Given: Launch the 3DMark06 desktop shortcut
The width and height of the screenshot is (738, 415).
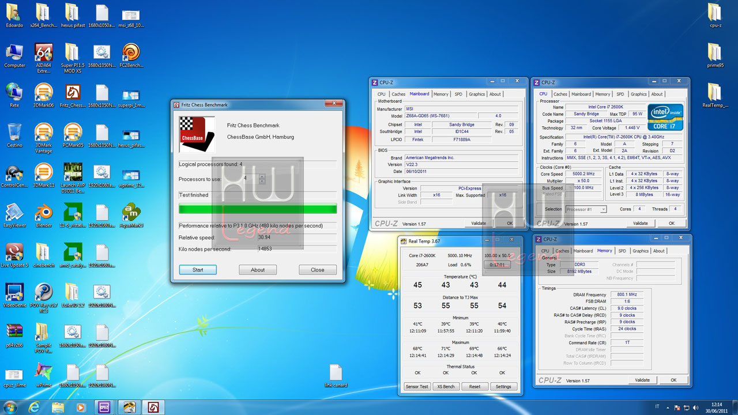Looking at the screenshot, I should 44,96.
